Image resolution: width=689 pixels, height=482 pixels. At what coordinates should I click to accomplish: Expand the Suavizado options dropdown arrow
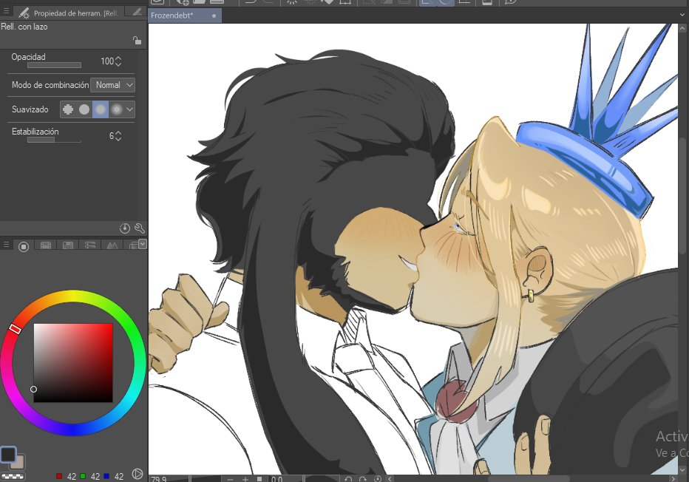pos(129,109)
